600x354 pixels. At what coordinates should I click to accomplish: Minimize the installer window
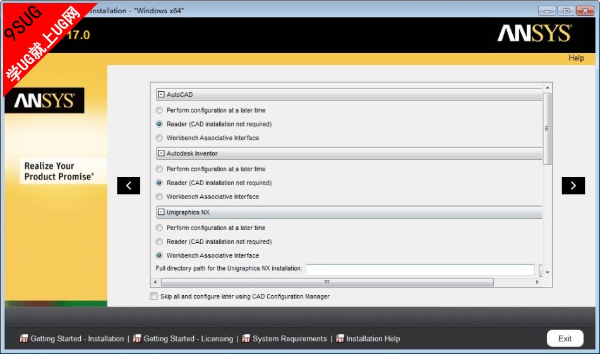(x=547, y=11)
